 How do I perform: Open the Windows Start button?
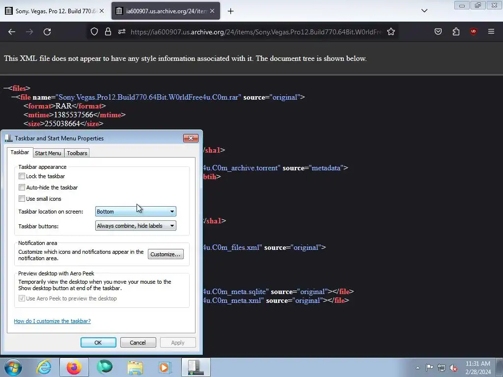[13, 367]
